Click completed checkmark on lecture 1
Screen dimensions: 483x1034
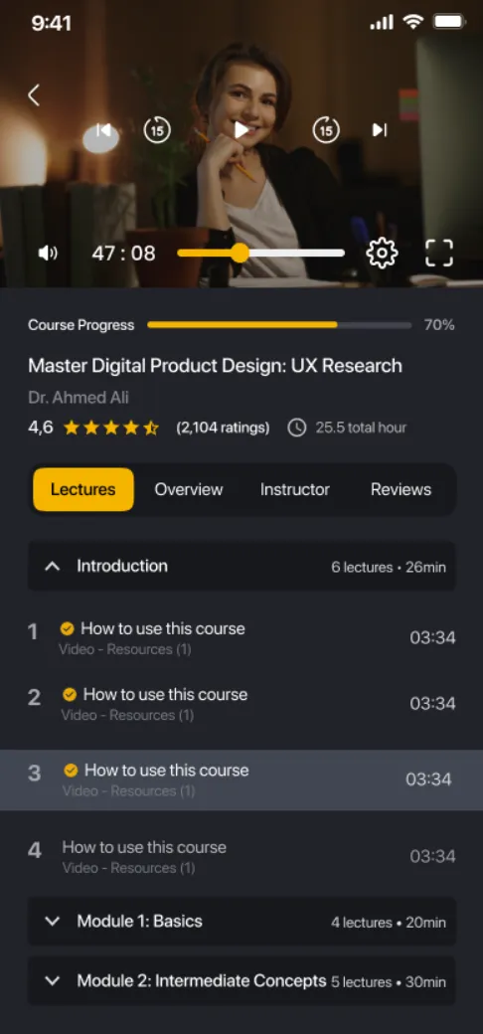pyautogui.click(x=68, y=628)
